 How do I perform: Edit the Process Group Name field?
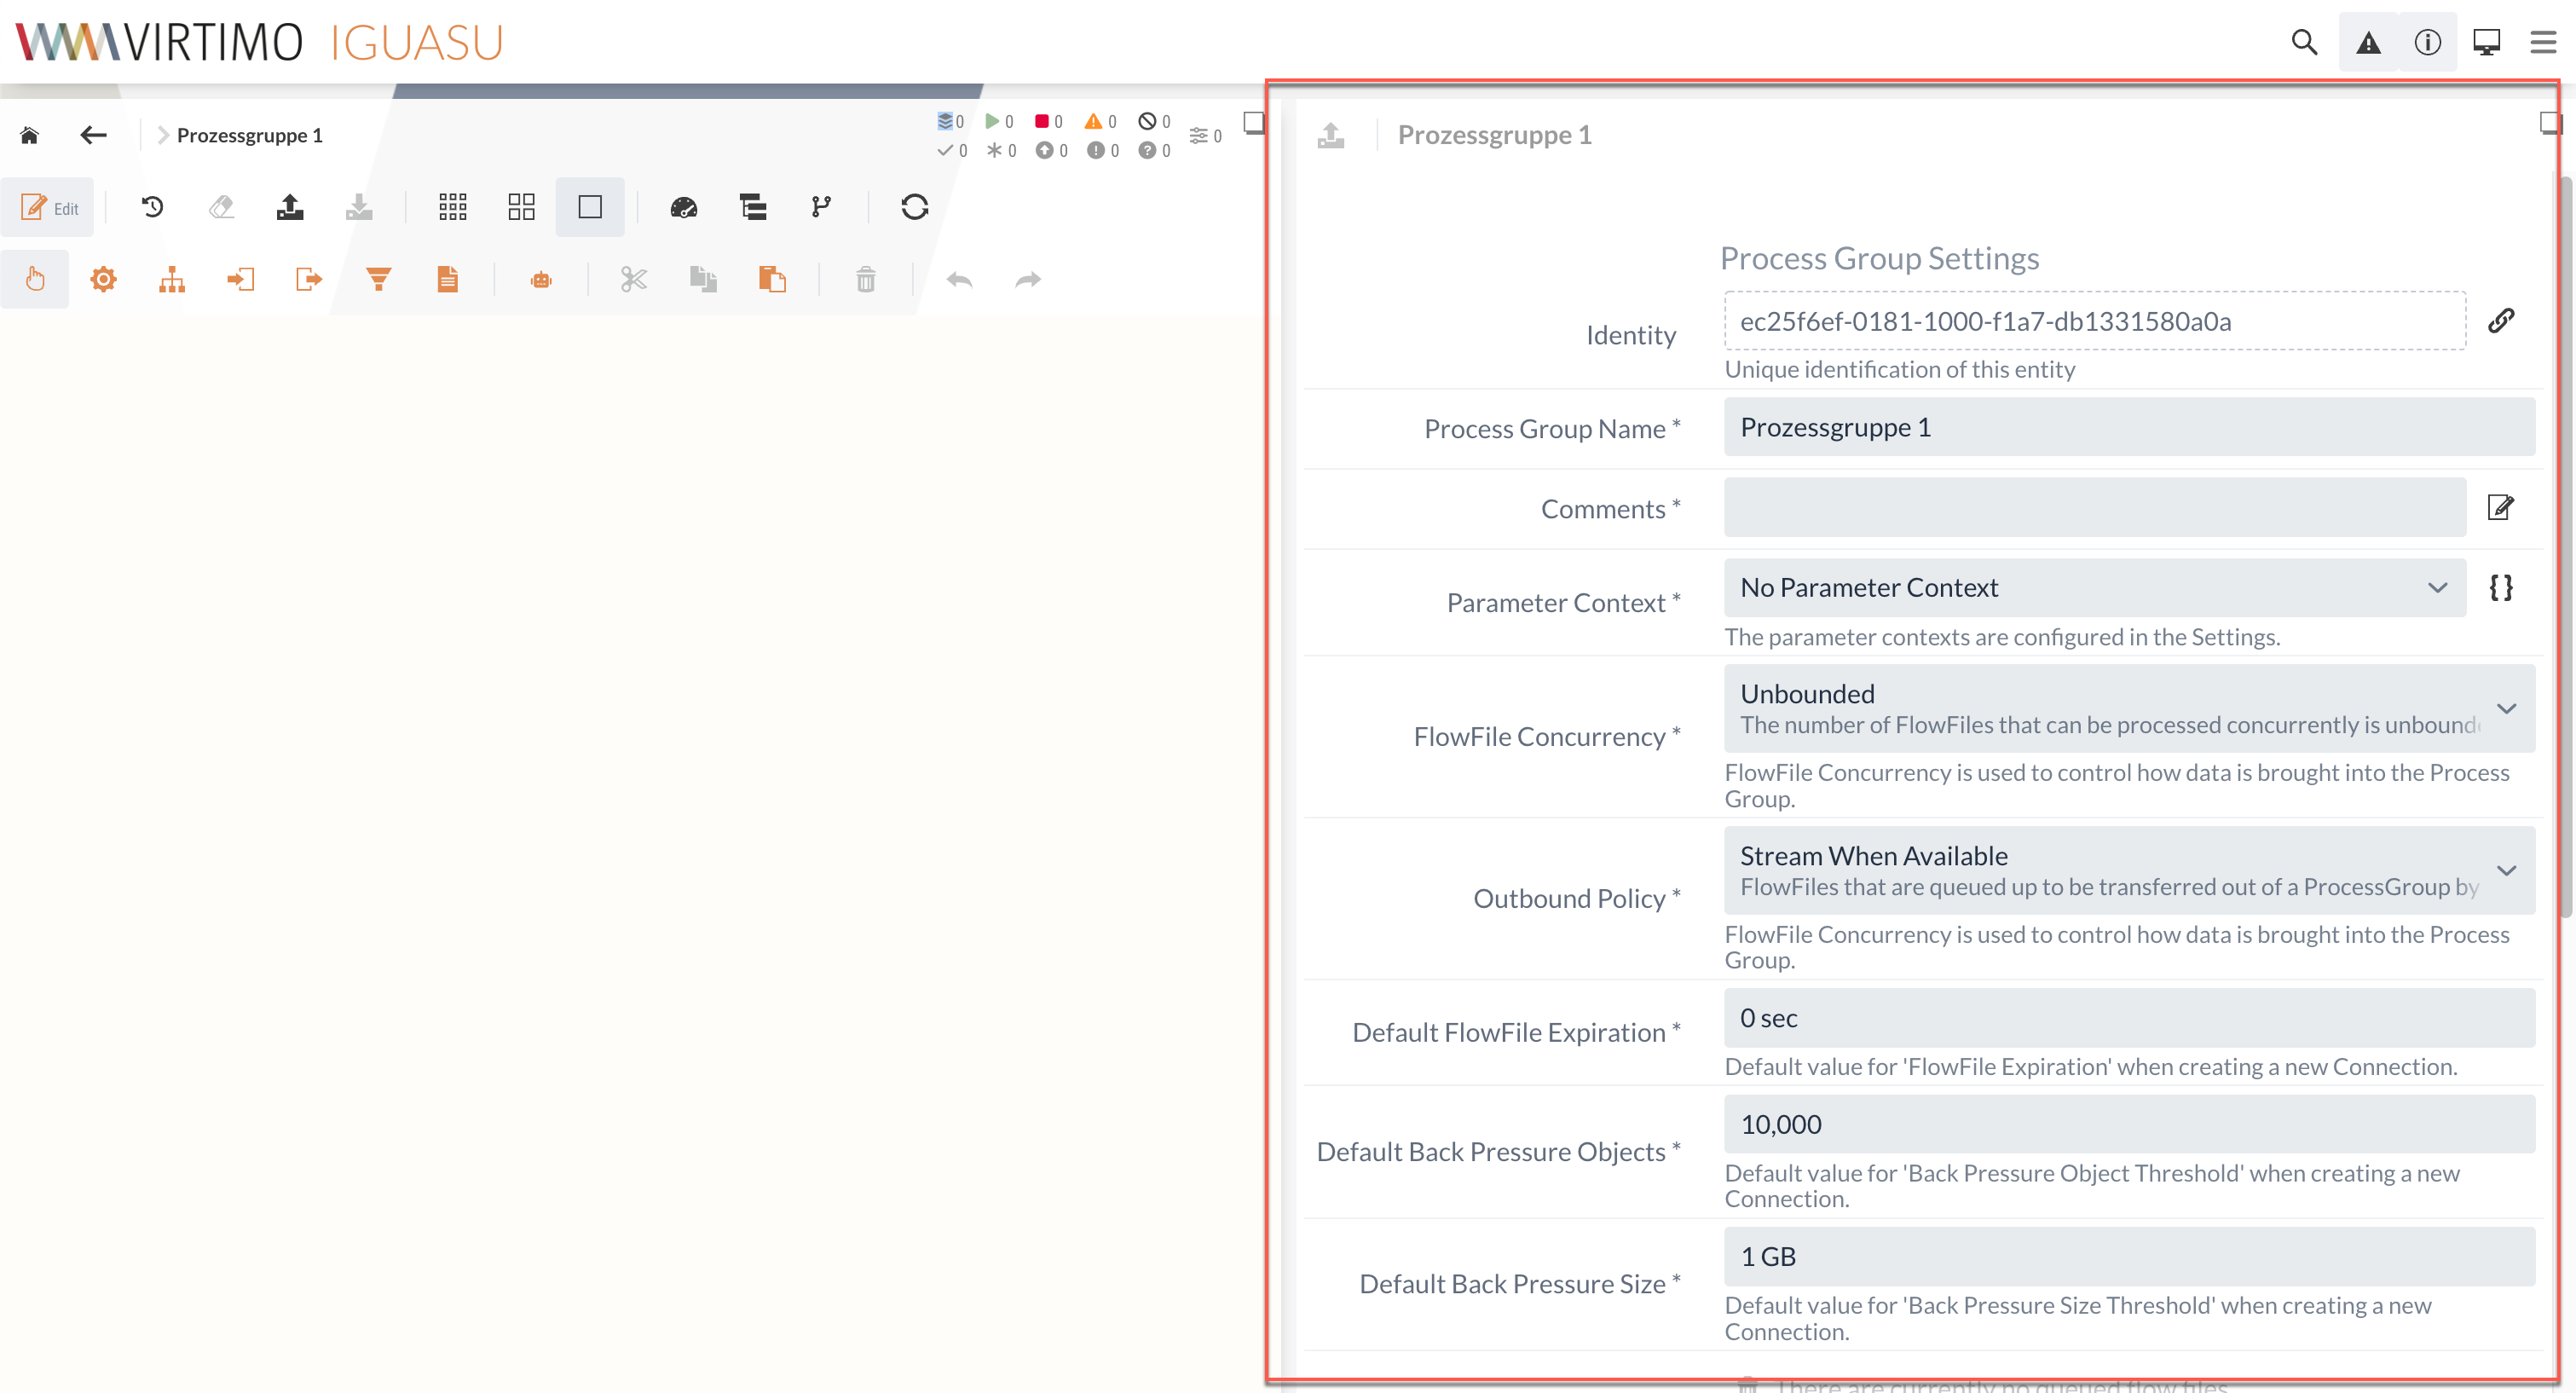[2129, 427]
